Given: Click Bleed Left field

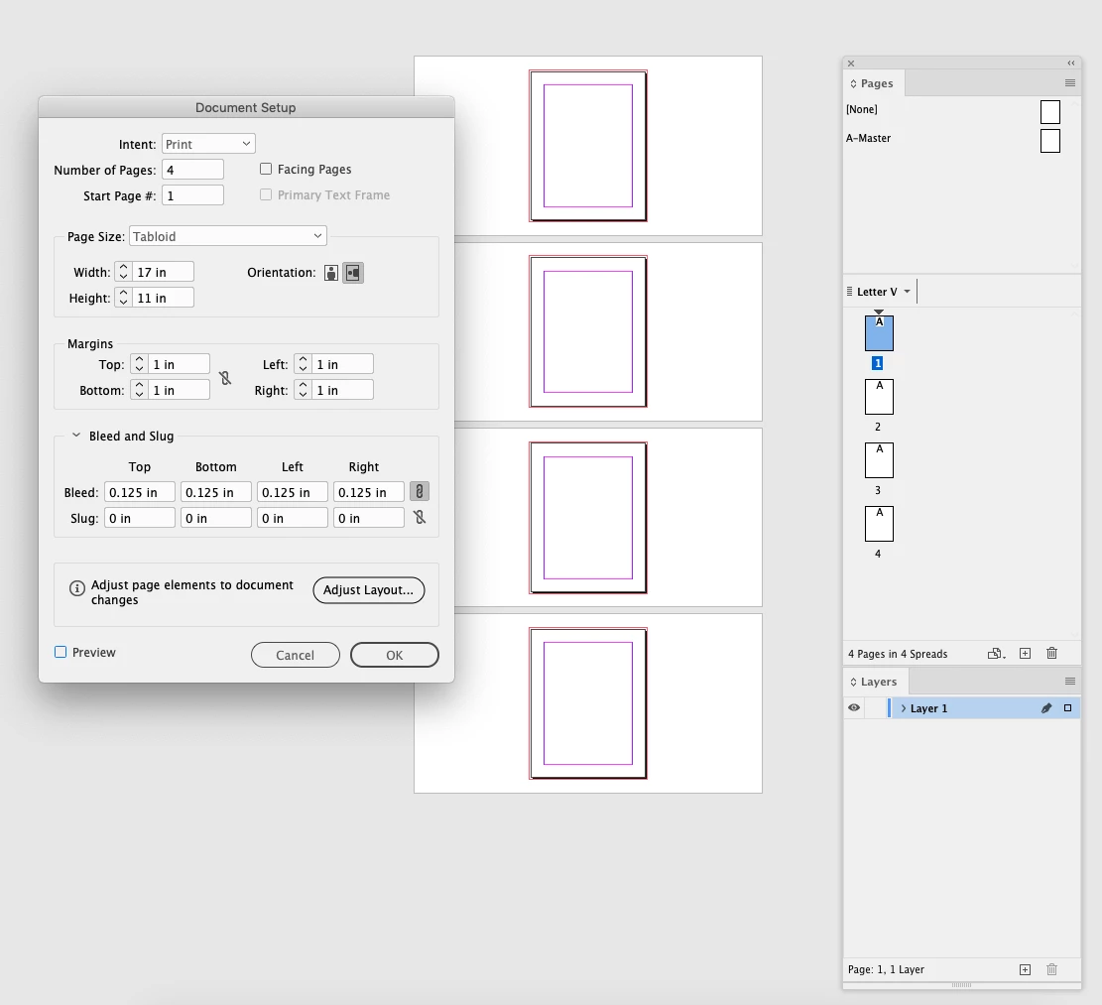Looking at the screenshot, I should pyautogui.click(x=293, y=492).
